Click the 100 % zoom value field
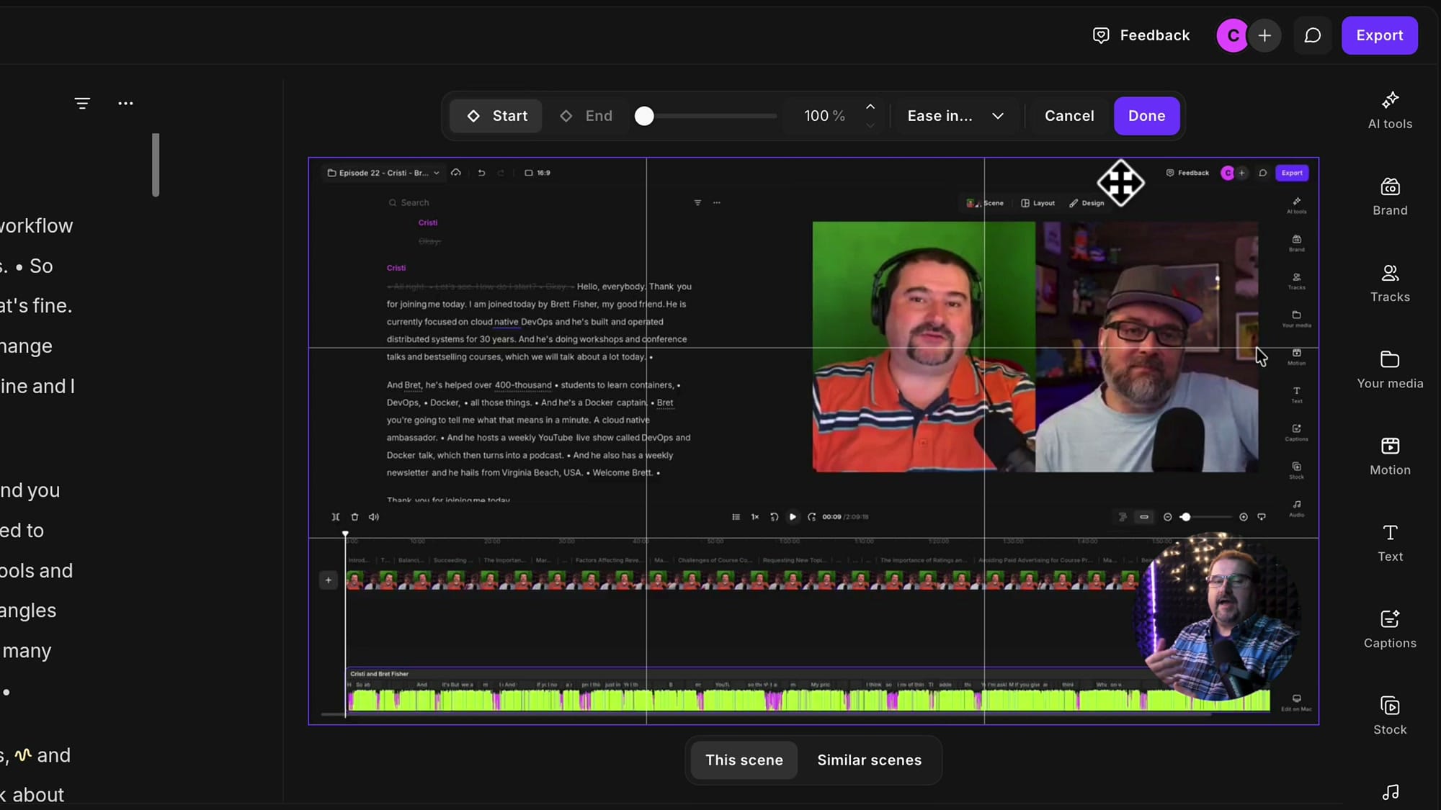The height and width of the screenshot is (810, 1441). pos(824,116)
